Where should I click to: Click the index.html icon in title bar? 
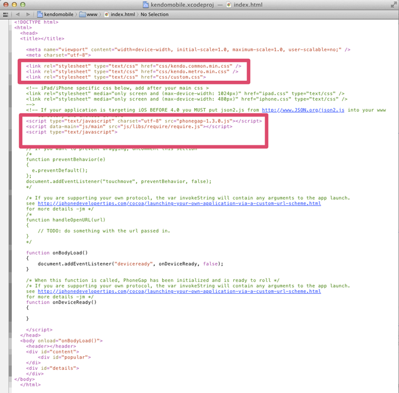(x=229, y=5)
